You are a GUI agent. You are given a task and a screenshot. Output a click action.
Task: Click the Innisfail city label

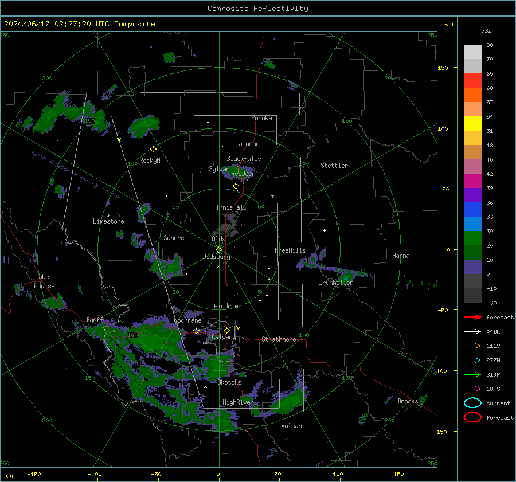[x=231, y=207]
